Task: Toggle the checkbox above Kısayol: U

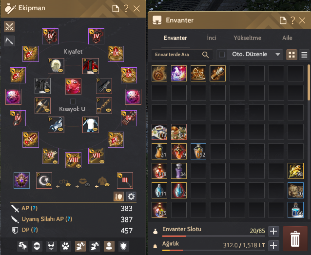Action: (73, 101)
